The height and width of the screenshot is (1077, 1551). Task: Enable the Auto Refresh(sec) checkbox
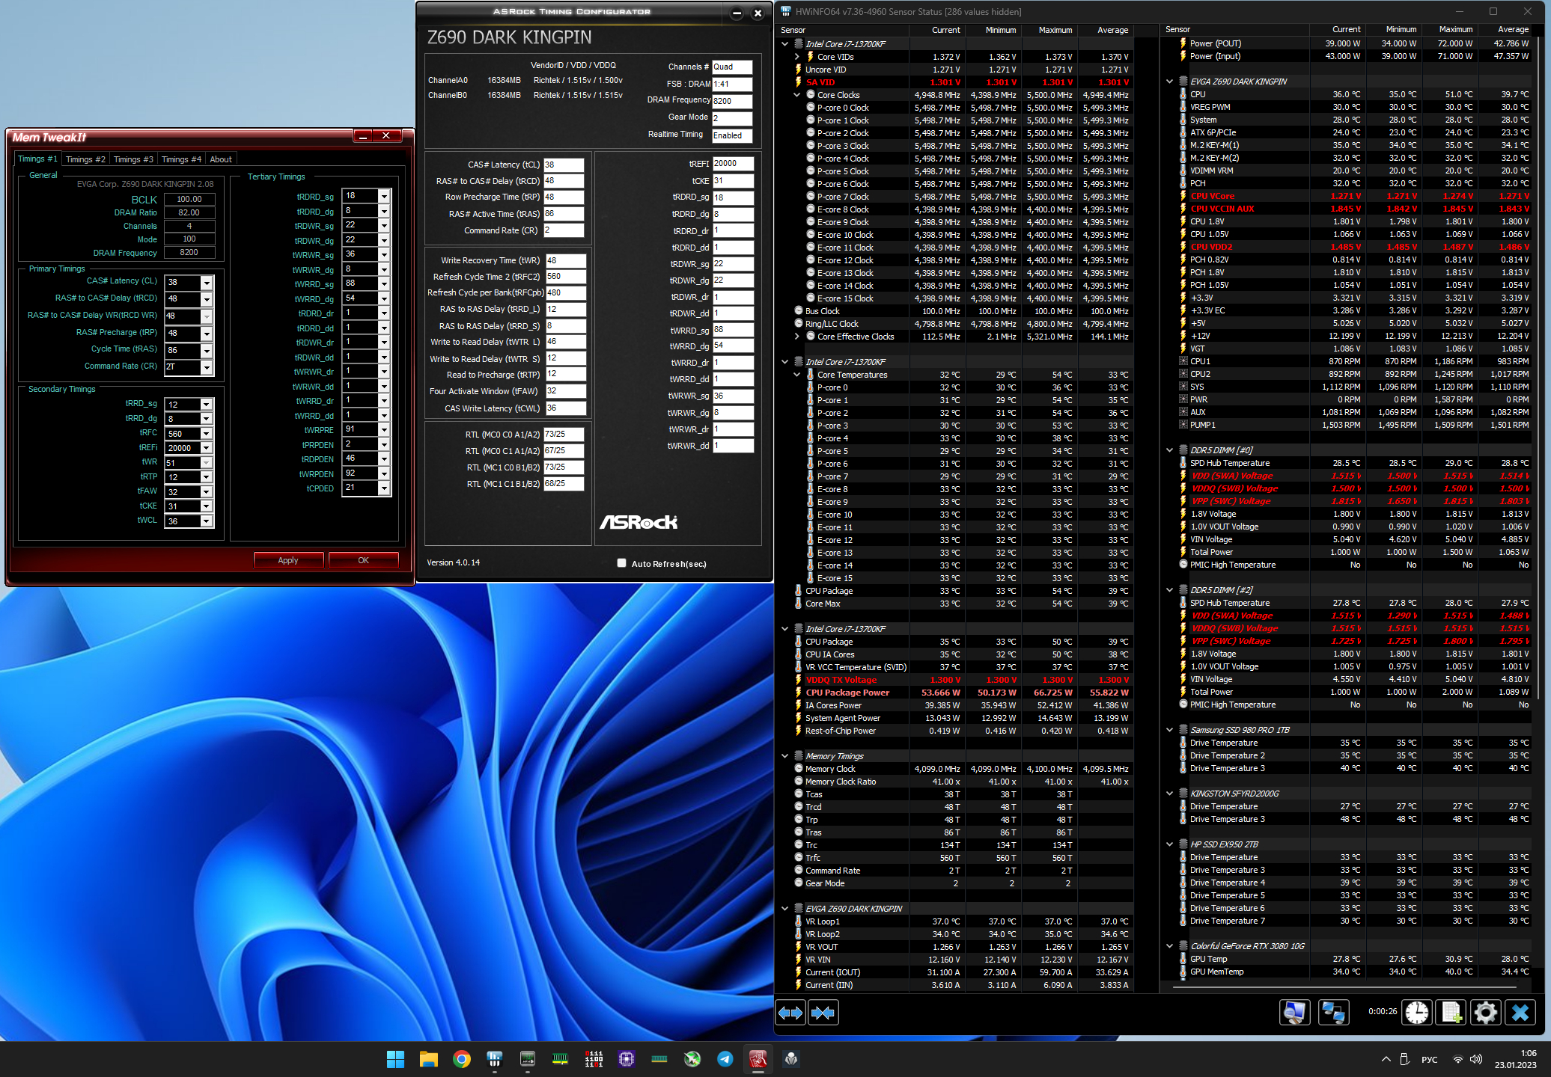click(x=621, y=563)
